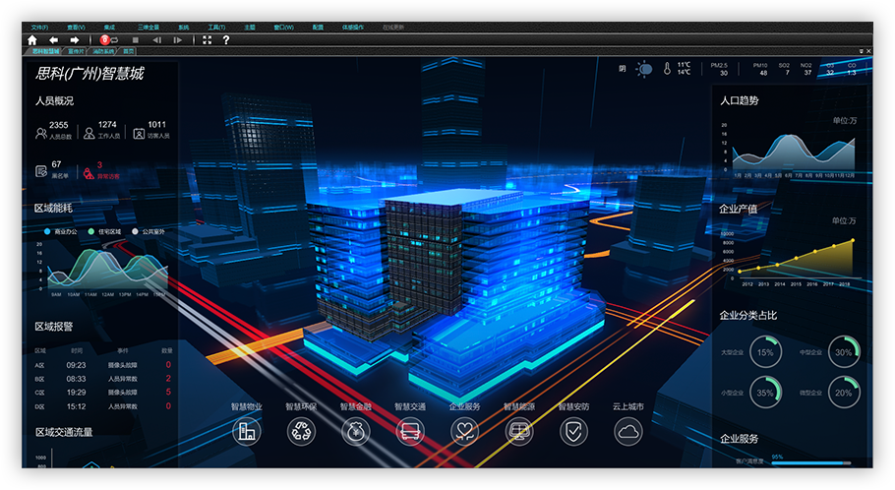Open the 企业服务 heart icon

pyautogui.click(x=464, y=431)
